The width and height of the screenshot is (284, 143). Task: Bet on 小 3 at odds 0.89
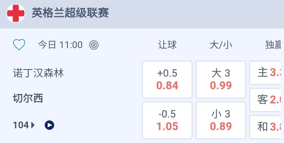pos(221,120)
